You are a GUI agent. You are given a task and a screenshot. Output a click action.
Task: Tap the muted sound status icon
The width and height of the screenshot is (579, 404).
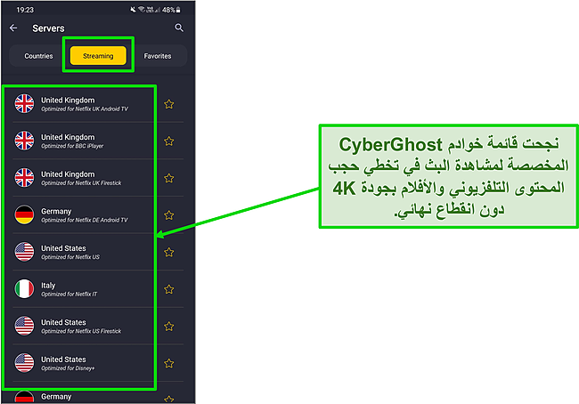pos(134,10)
